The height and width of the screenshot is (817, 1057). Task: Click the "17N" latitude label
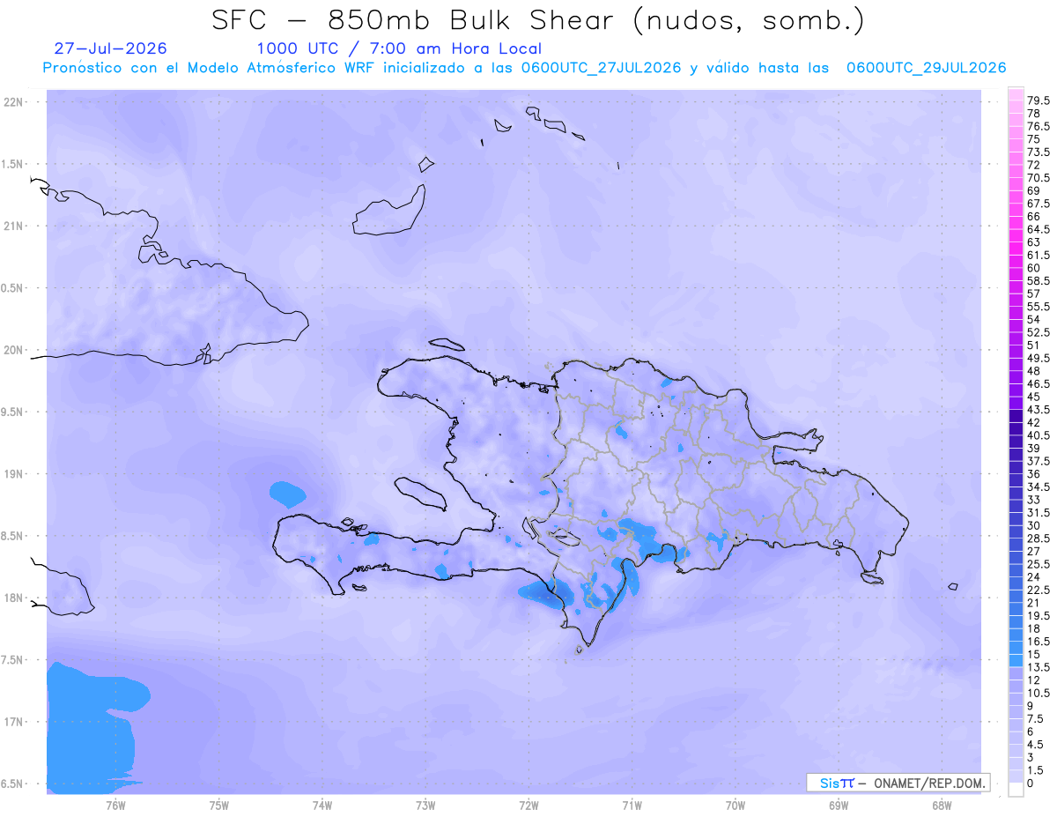tap(14, 722)
